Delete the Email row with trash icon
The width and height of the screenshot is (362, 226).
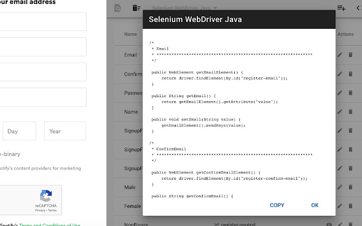[351, 55]
